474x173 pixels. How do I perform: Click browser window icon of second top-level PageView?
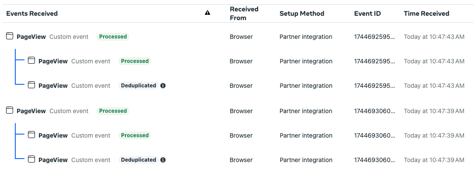click(x=10, y=111)
